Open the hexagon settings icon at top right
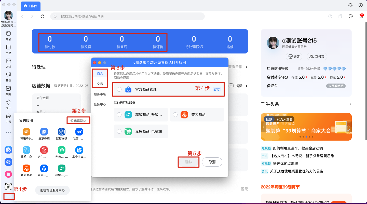Image resolution: width=367 pixels, height=204 pixels. coord(361,5)
